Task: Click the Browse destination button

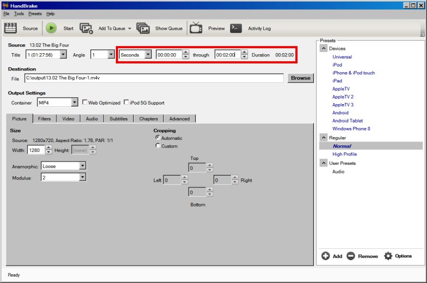Action: click(x=301, y=78)
